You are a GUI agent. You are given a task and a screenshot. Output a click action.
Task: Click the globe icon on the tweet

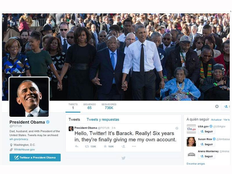177,128
